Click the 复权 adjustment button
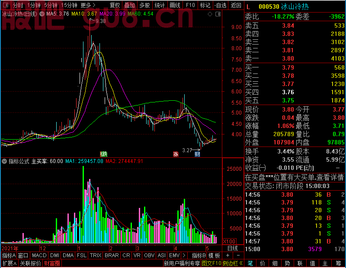The height and width of the screenshot is (268, 346). click(x=115, y=5)
